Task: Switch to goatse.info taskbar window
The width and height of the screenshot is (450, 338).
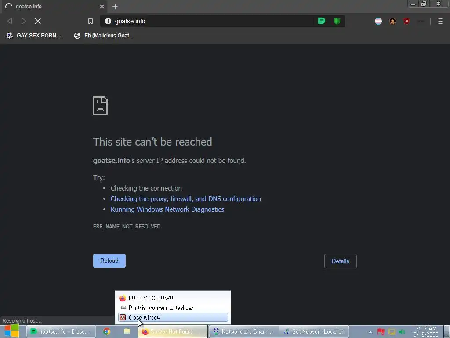Action: pos(61,331)
